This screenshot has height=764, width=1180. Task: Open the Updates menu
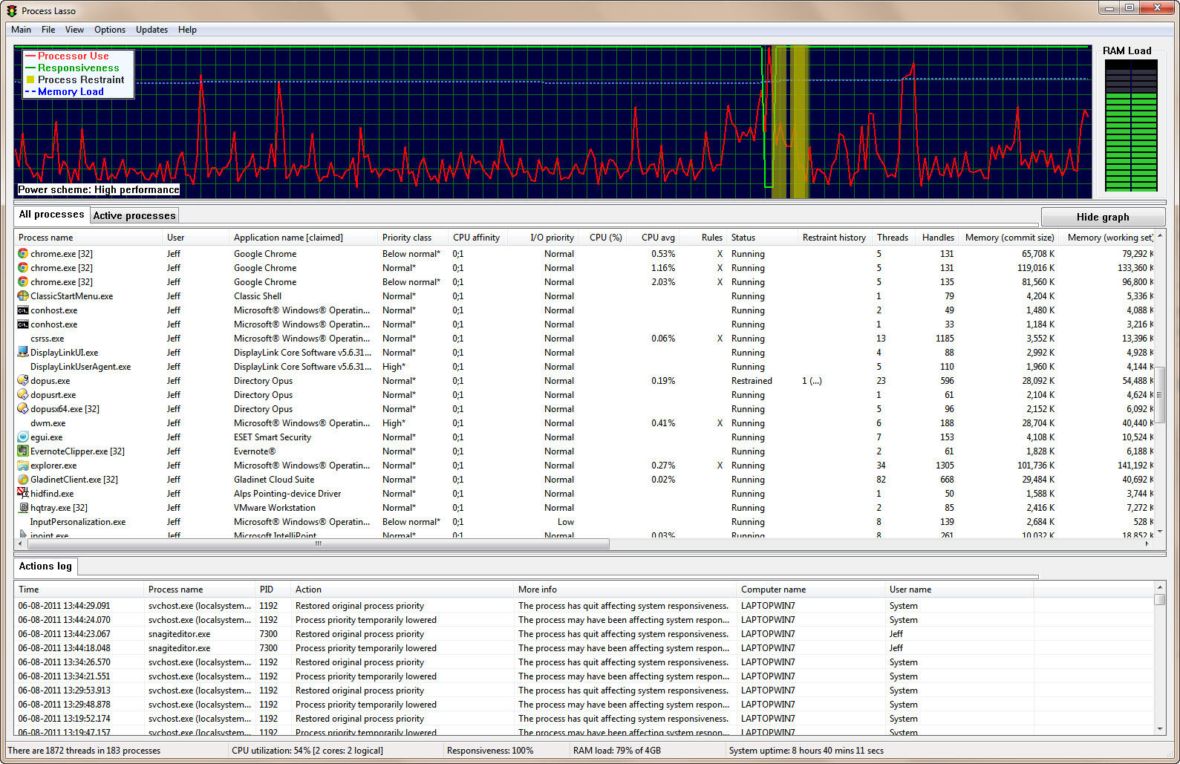pos(151,30)
